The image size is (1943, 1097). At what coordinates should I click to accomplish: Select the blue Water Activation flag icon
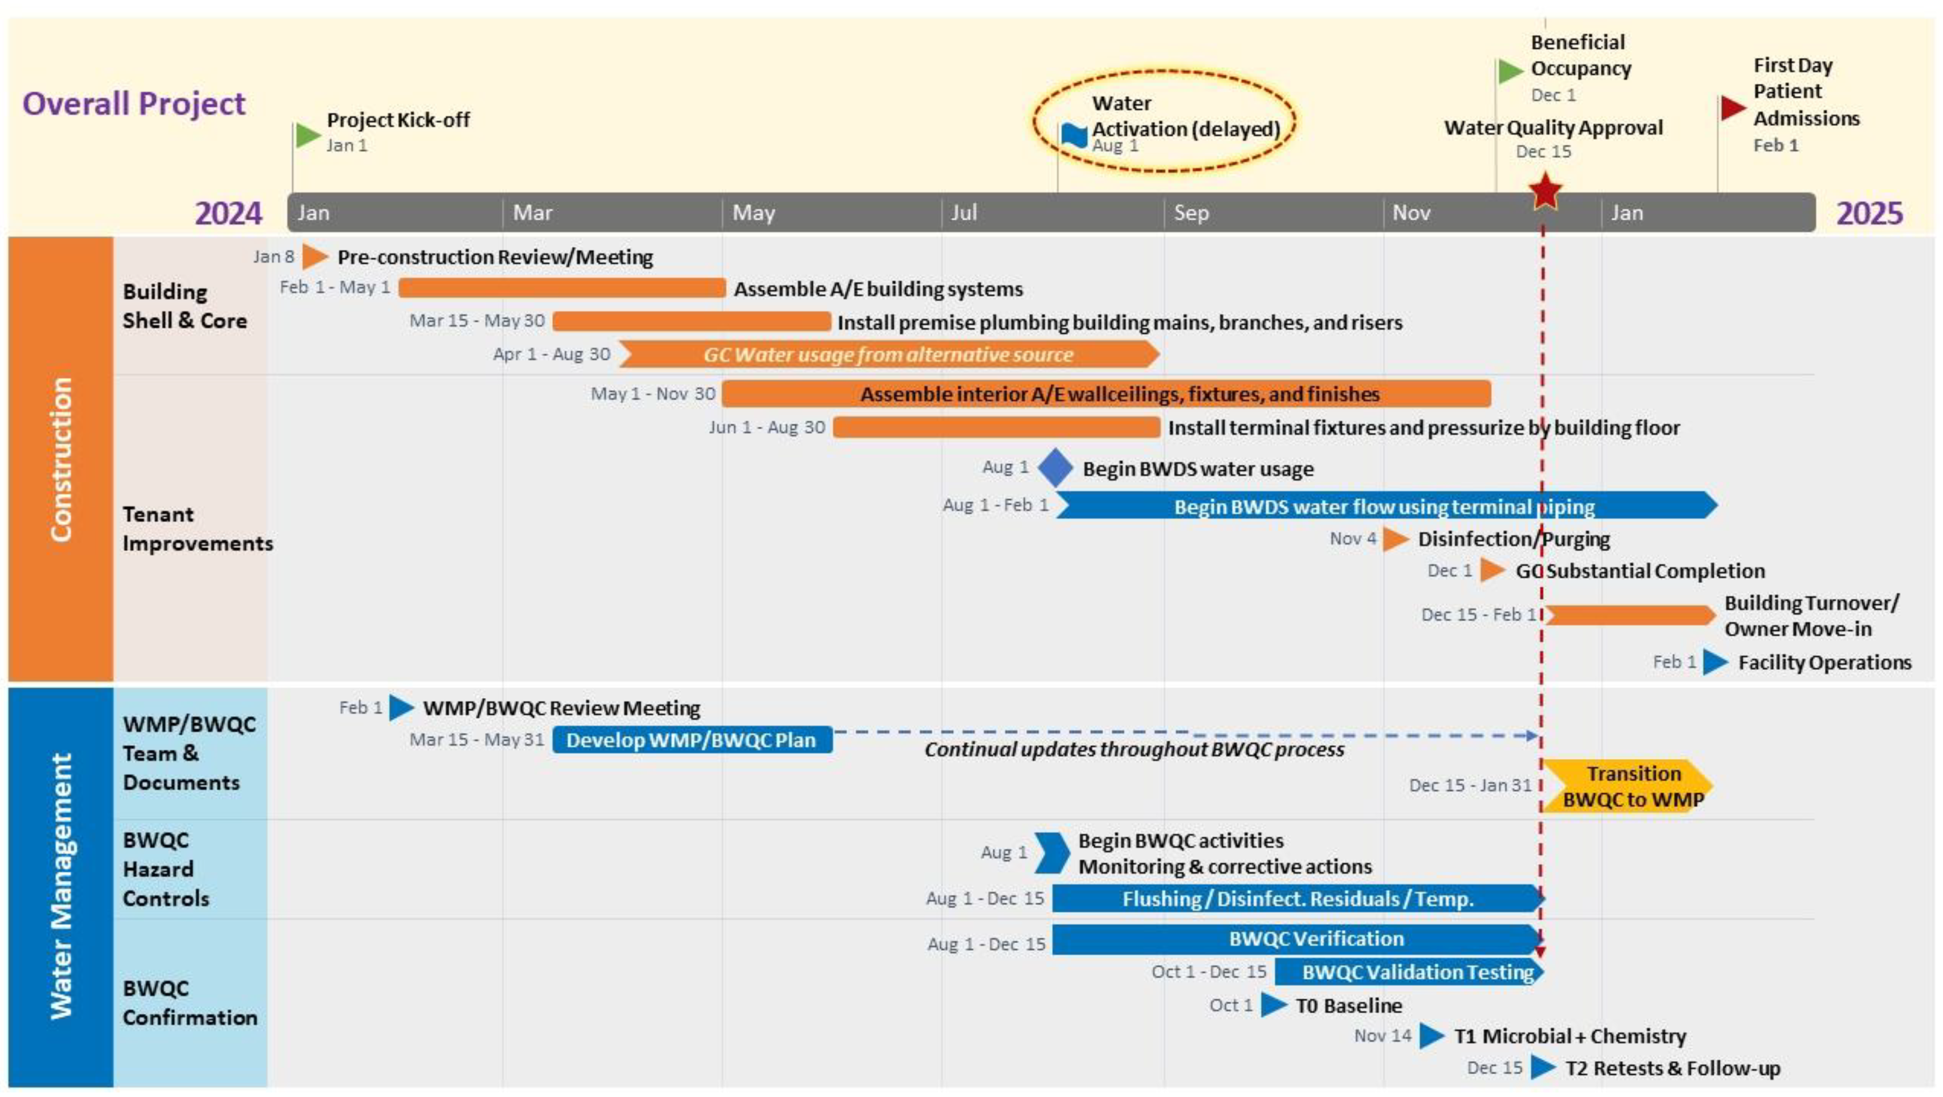[x=1073, y=136]
